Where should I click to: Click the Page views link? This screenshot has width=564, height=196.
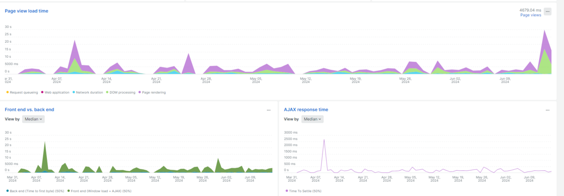531,15
